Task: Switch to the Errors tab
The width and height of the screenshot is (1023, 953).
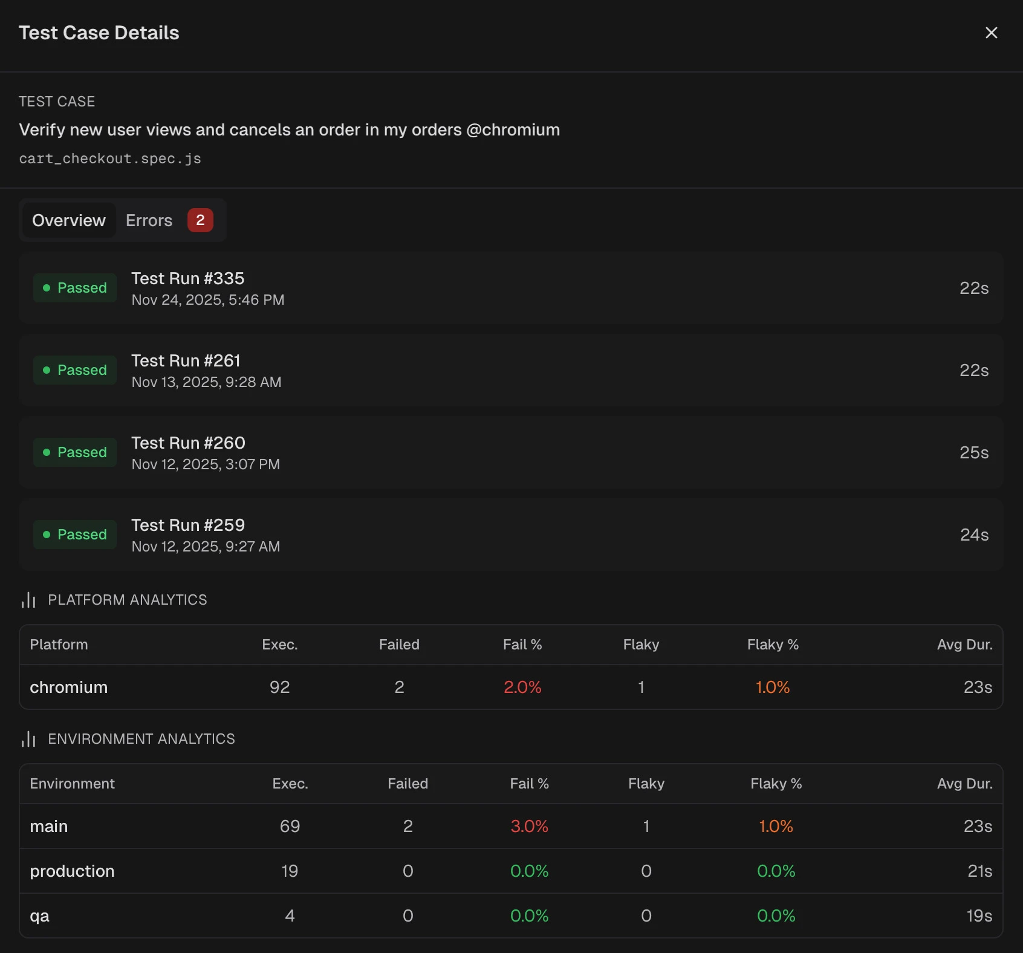Action: [x=149, y=220]
